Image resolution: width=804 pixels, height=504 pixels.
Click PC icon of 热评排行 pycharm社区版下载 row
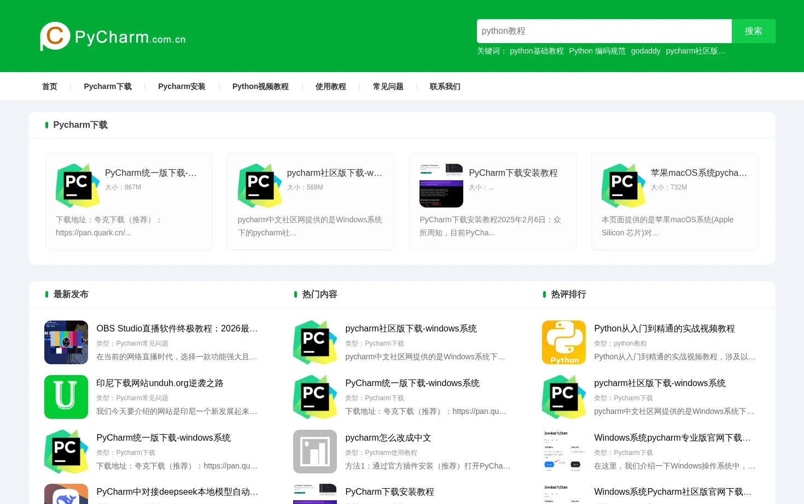pyautogui.click(x=564, y=397)
